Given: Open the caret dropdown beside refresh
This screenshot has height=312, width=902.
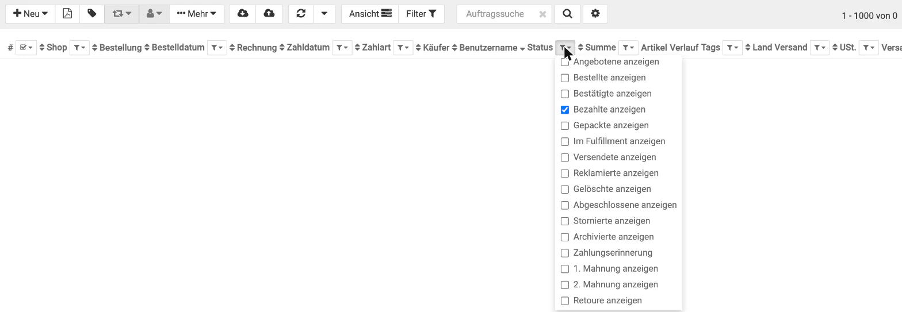Looking at the screenshot, I should pyautogui.click(x=324, y=14).
